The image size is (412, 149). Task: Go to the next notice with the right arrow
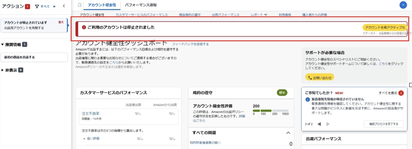(x=328, y=124)
